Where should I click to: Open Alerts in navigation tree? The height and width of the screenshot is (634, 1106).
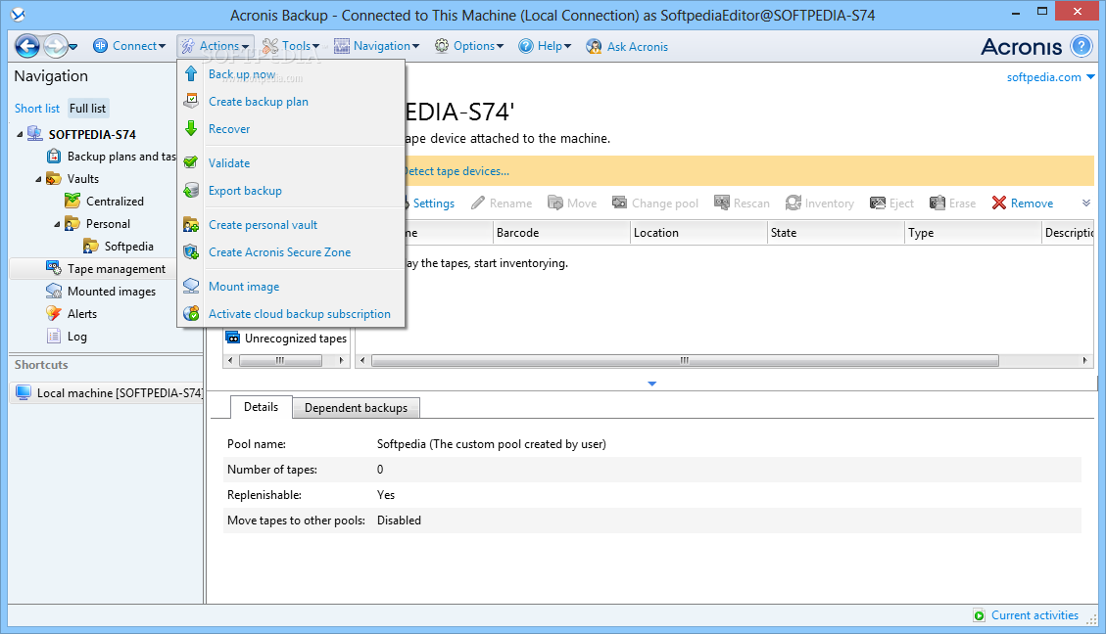coord(82,314)
